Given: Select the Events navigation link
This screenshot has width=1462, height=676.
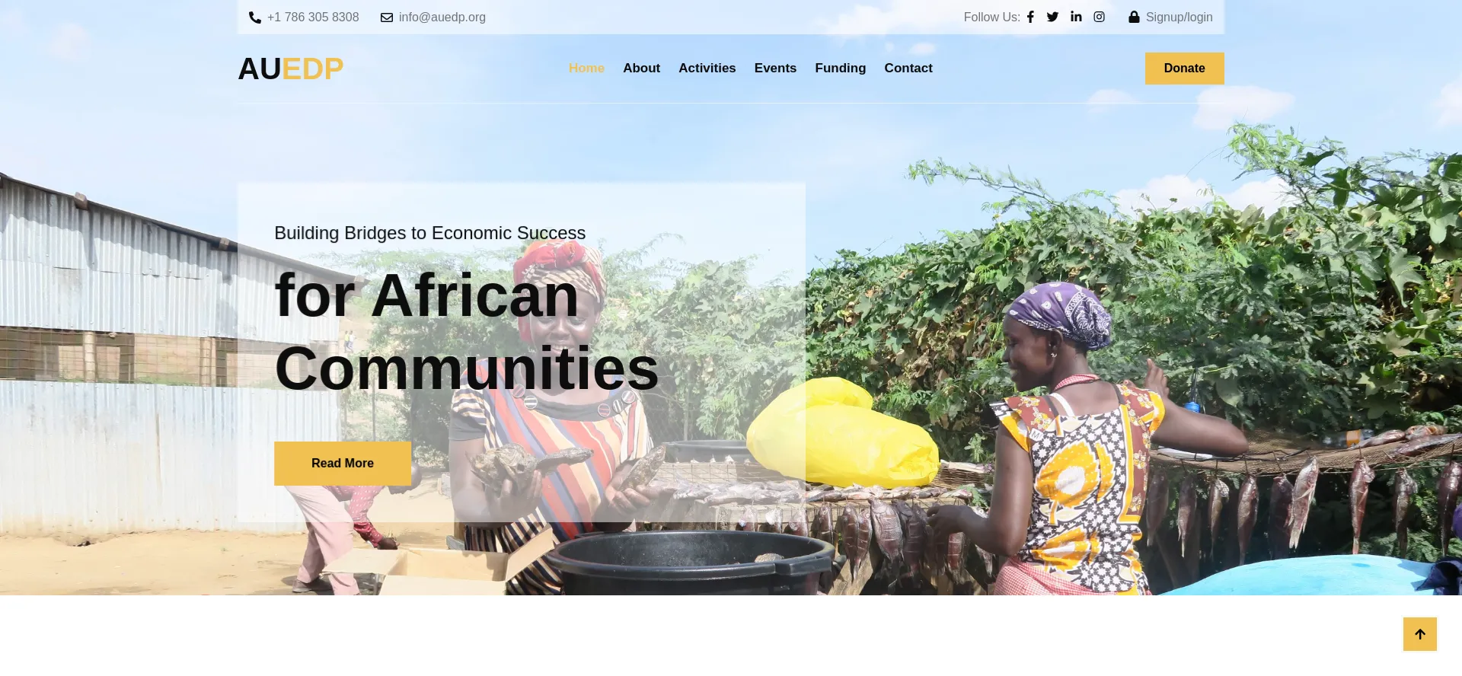Looking at the screenshot, I should [x=775, y=68].
